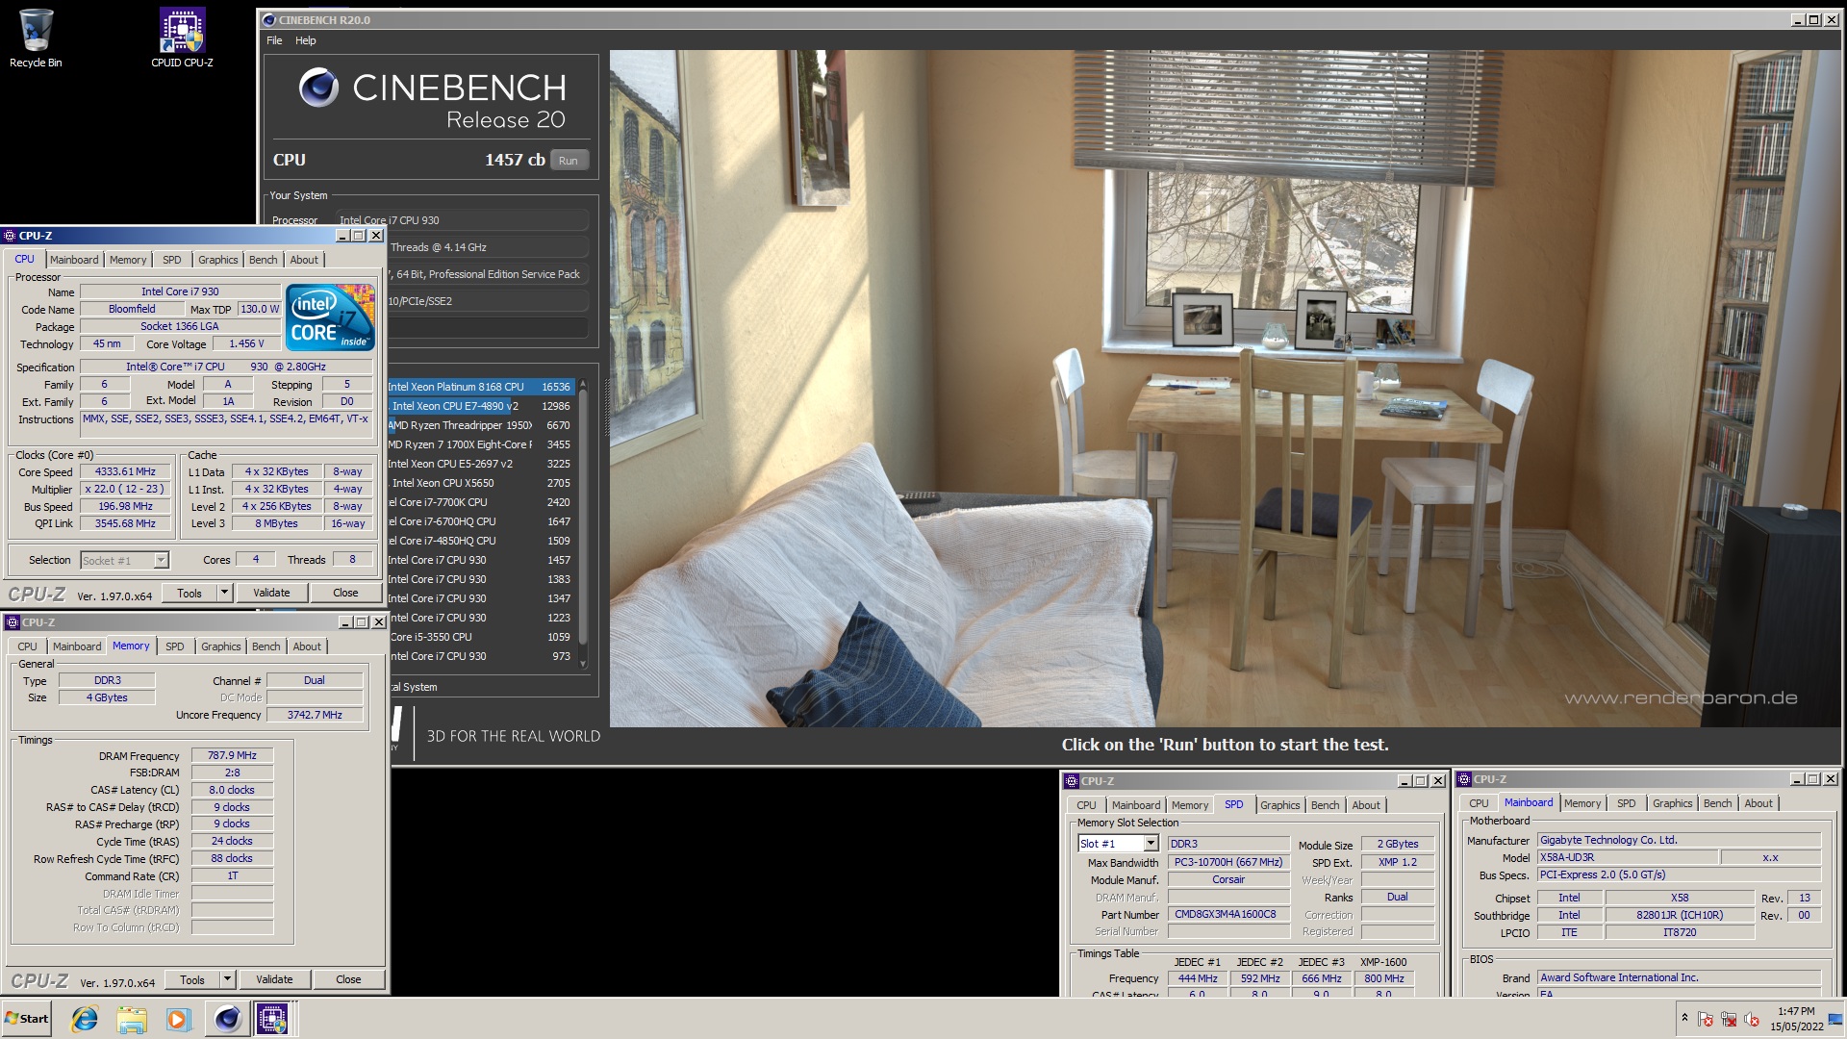Screen dimensions: 1847x1039
Task: Switch to Cinebench via taskbar icon
Action: point(228,1019)
